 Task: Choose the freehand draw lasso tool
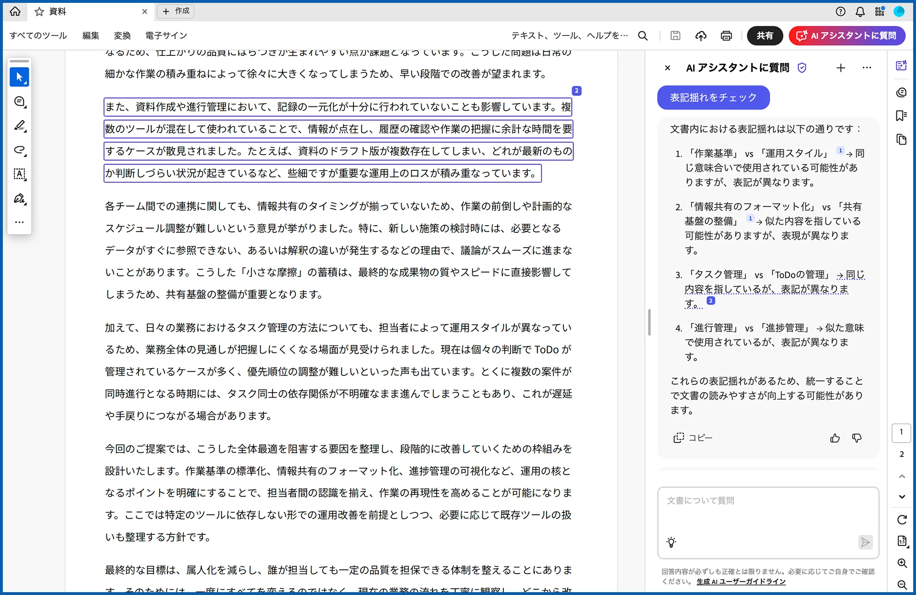point(20,150)
